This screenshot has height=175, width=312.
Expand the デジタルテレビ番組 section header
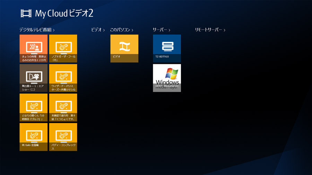click(x=35, y=30)
